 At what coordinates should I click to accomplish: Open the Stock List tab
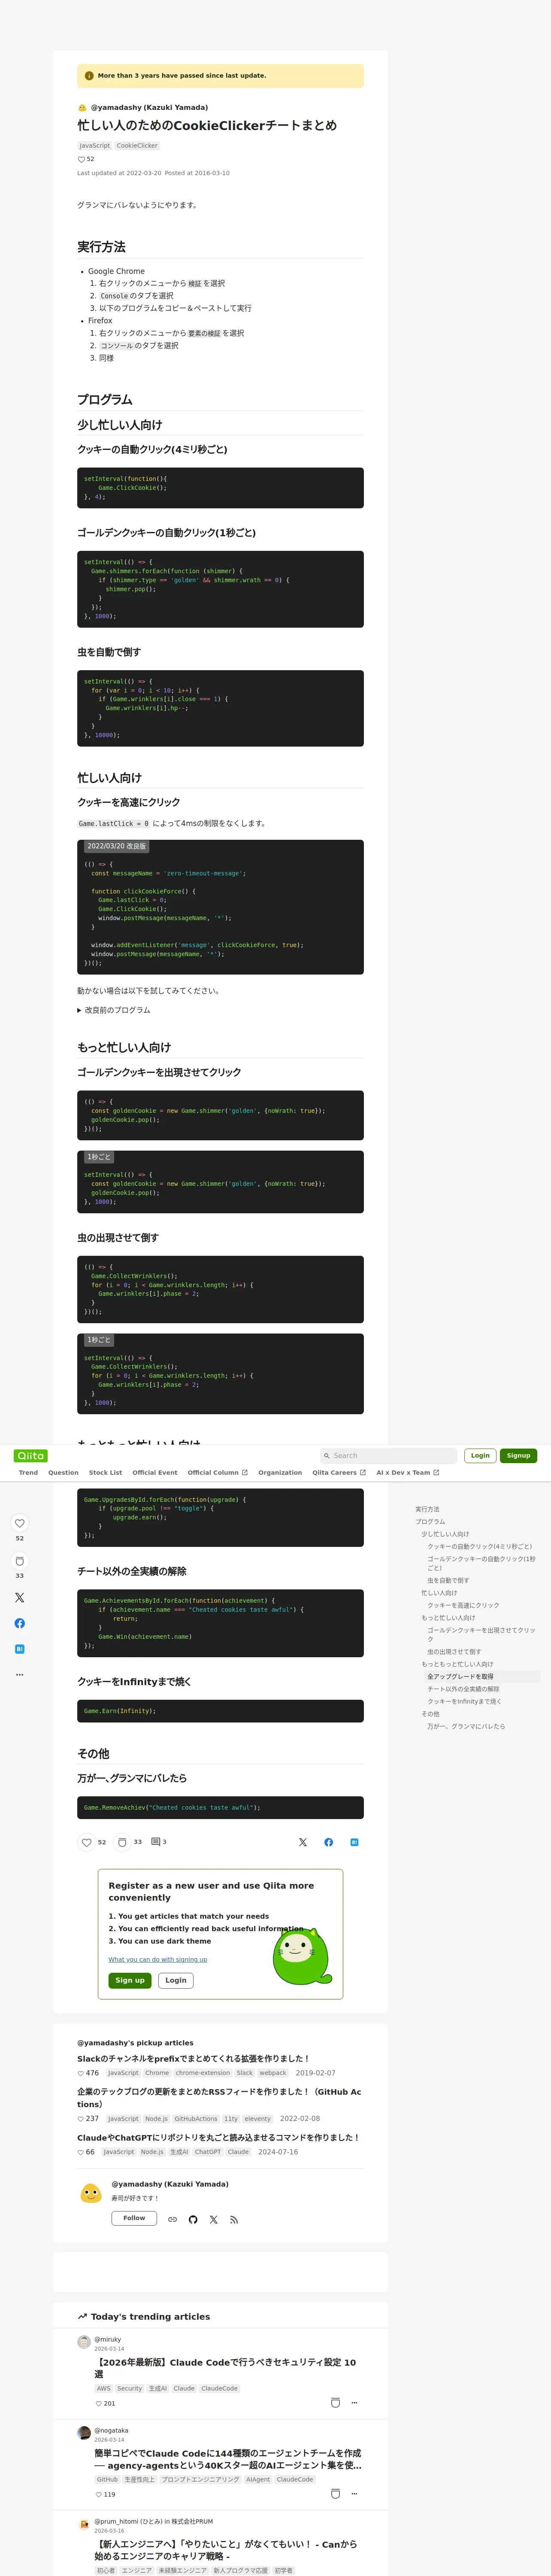[x=105, y=1472]
